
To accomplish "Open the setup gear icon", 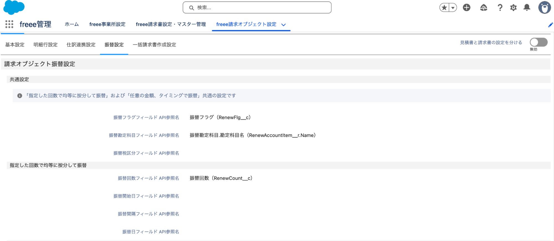I will pos(514,7).
